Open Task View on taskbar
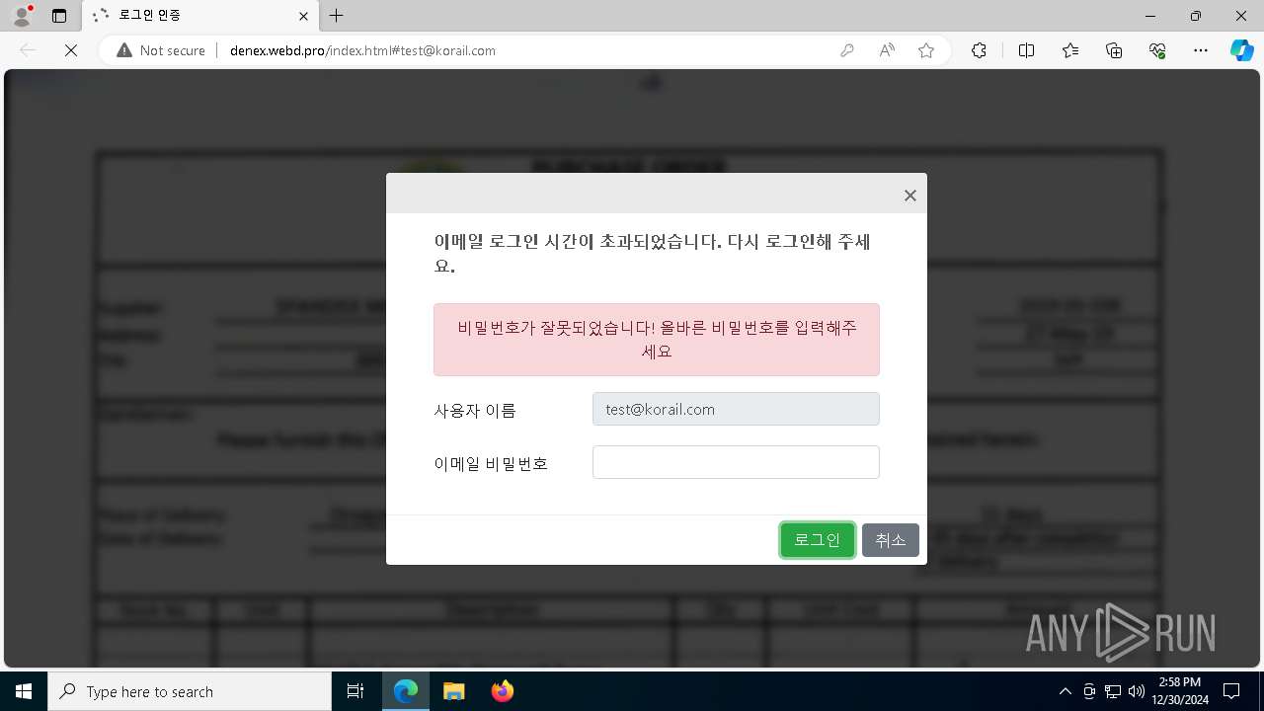This screenshot has width=1264, height=711. click(x=355, y=691)
